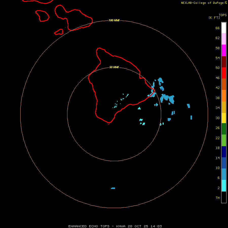Pick the magenta block in the color scale
Viewport: 228px width, 228px height.
[x=224, y=50]
